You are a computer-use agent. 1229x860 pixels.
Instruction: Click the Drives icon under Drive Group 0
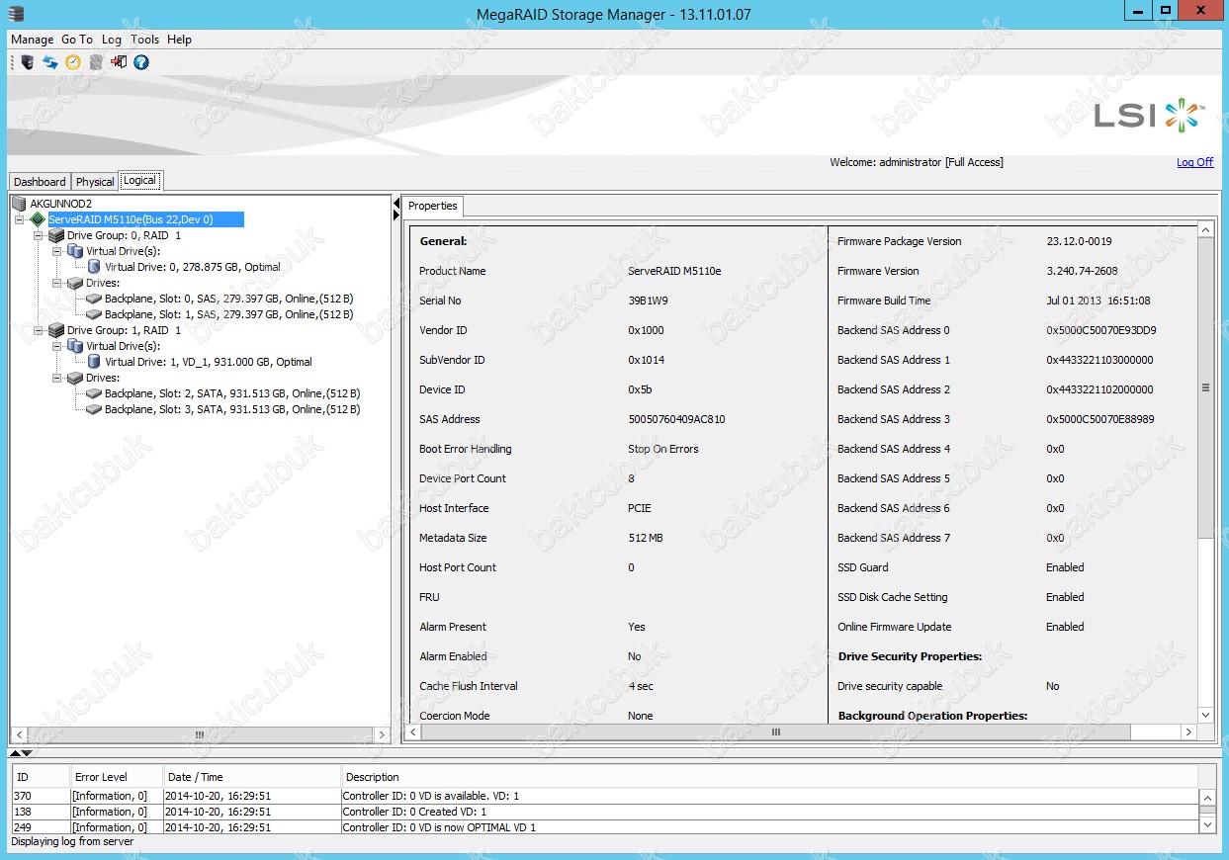(x=75, y=283)
